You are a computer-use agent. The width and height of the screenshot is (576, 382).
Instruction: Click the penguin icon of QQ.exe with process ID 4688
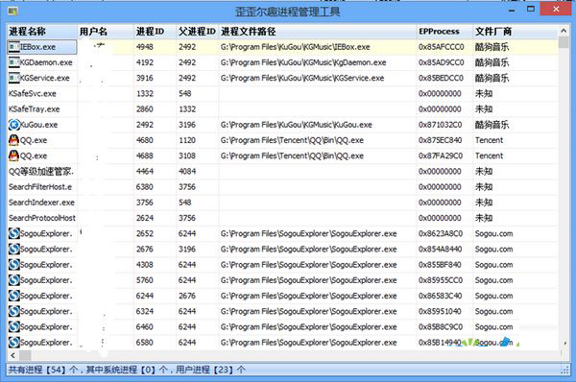tap(14, 155)
